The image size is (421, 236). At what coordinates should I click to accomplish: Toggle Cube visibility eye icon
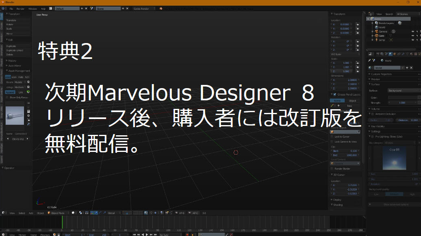point(413,36)
